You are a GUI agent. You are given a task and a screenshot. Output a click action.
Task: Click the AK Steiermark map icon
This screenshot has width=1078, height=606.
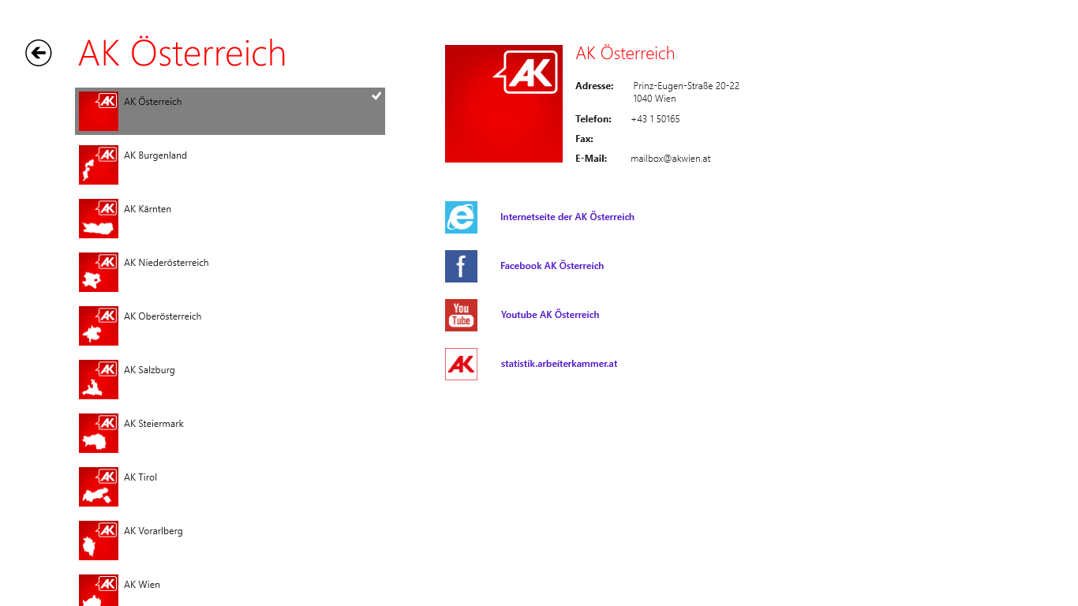pyautogui.click(x=99, y=433)
